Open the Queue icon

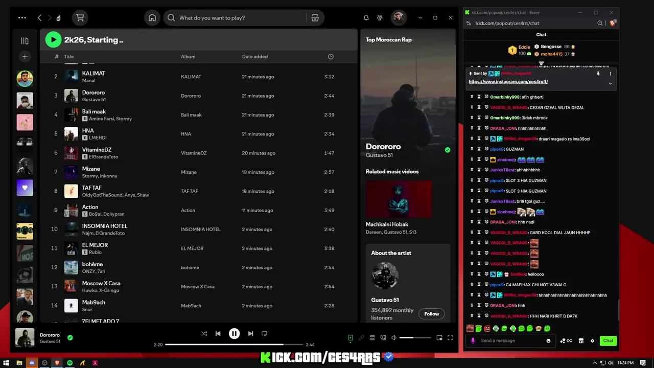pyautogui.click(x=372, y=338)
